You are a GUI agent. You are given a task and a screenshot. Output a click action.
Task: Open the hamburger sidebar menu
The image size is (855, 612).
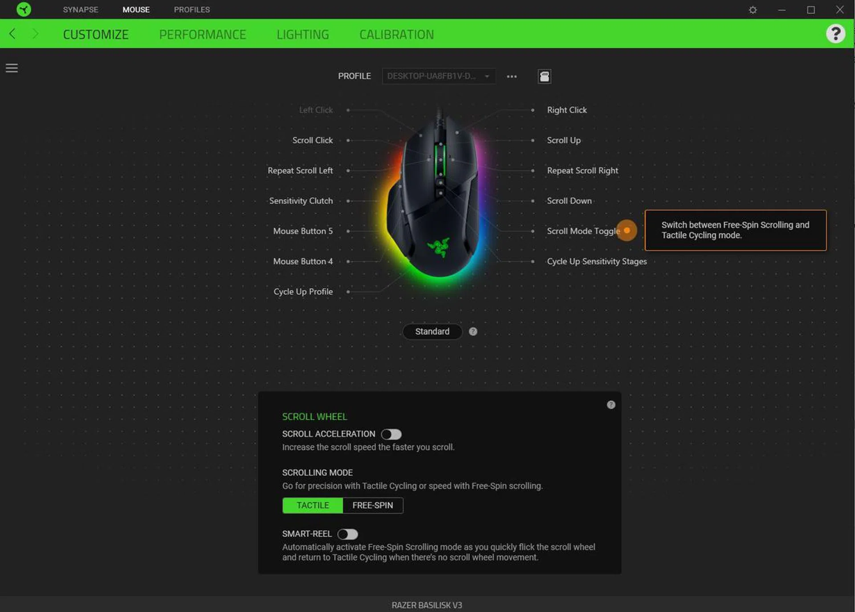(12, 68)
